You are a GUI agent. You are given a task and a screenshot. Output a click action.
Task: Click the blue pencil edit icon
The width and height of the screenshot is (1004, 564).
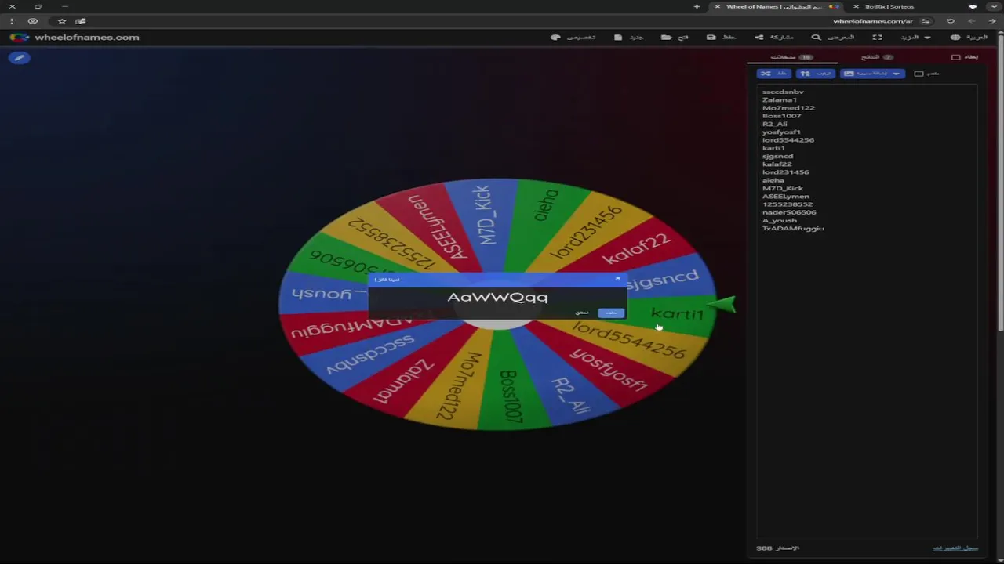[19, 57]
